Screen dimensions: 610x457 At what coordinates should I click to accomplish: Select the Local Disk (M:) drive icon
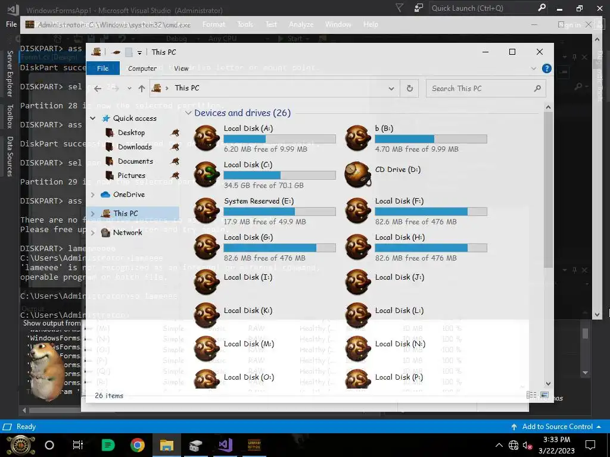click(207, 349)
